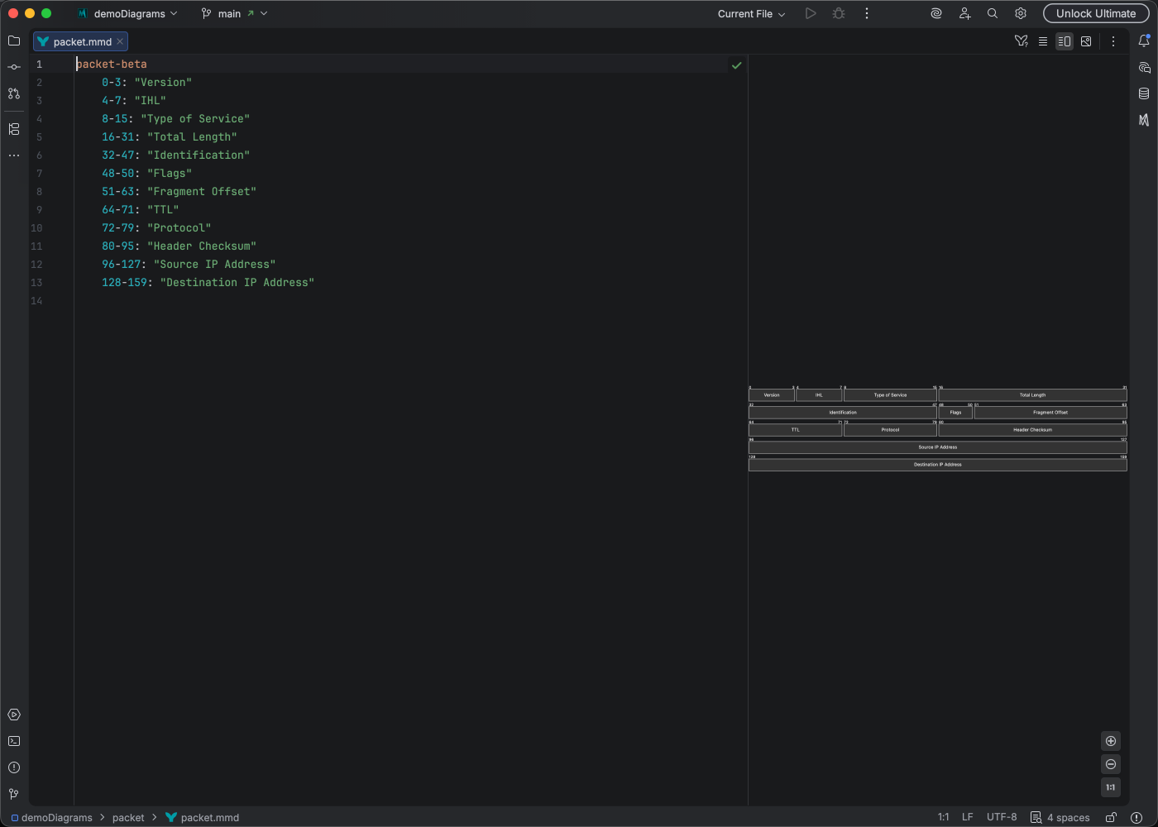
Task: Select the packet.mmd editor tab
Action: [79, 41]
